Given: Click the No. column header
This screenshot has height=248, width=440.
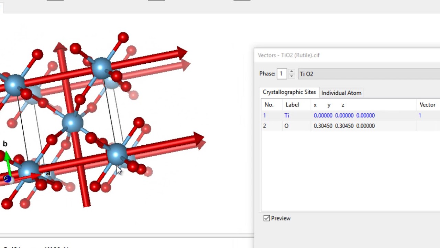Looking at the screenshot, I should tap(269, 105).
